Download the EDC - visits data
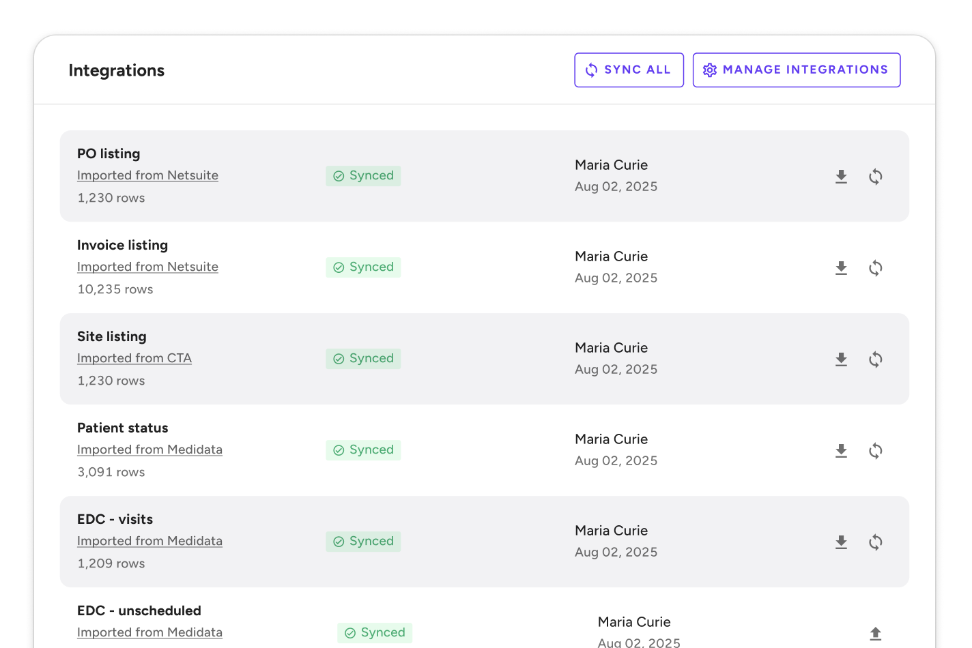Image resolution: width=972 pixels, height=648 pixels. [841, 542]
